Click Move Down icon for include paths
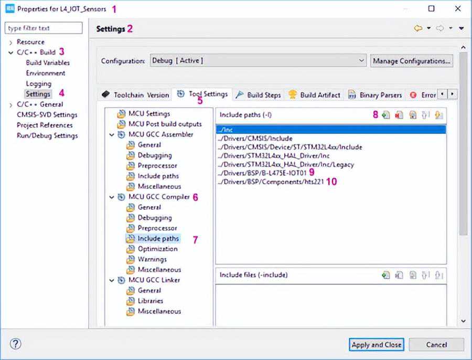 point(438,115)
